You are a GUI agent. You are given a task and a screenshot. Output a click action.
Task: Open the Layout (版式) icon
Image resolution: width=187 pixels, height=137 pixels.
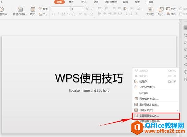point(33,9)
